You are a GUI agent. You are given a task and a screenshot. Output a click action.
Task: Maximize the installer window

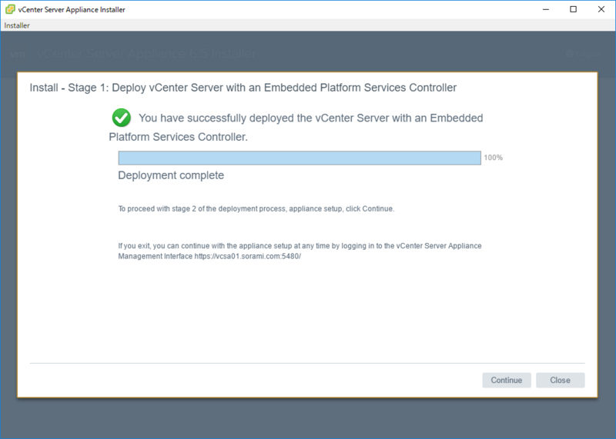[573, 9]
